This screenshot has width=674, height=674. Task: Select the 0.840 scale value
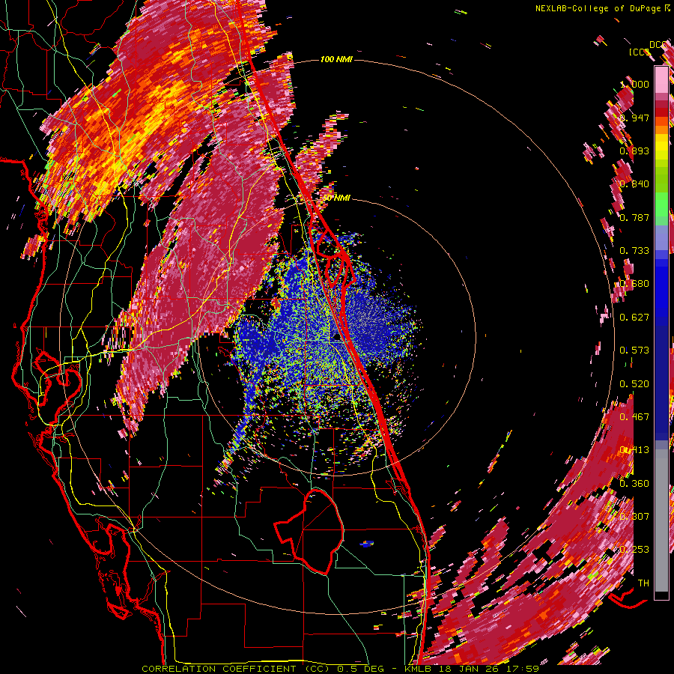[634, 184]
